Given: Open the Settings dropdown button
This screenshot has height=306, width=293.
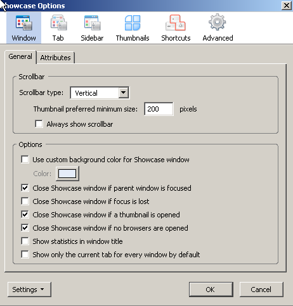Looking at the screenshot, I should point(29,290).
